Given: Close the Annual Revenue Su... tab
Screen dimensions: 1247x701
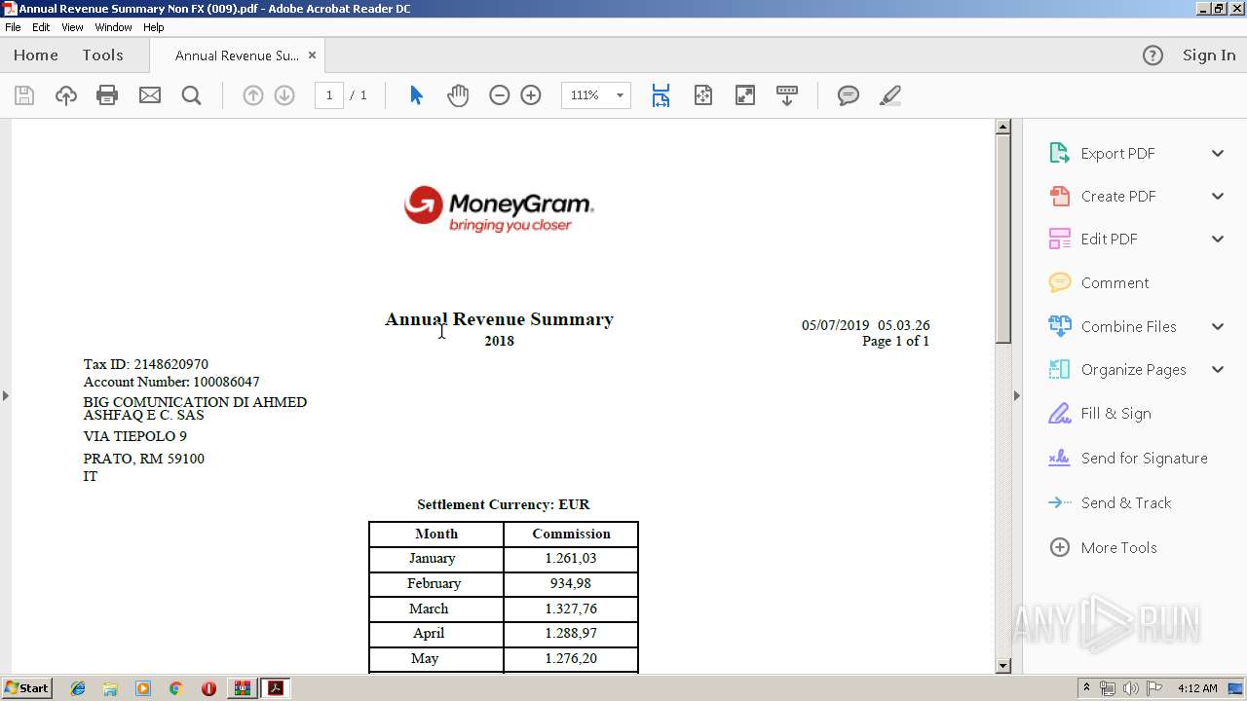Looking at the screenshot, I should click(x=312, y=55).
